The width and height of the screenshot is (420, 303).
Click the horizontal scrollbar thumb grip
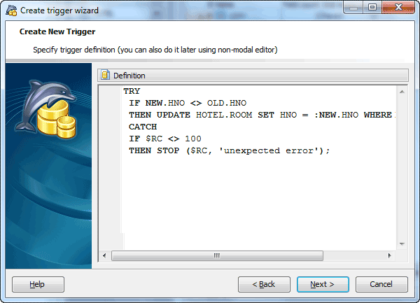217,255
